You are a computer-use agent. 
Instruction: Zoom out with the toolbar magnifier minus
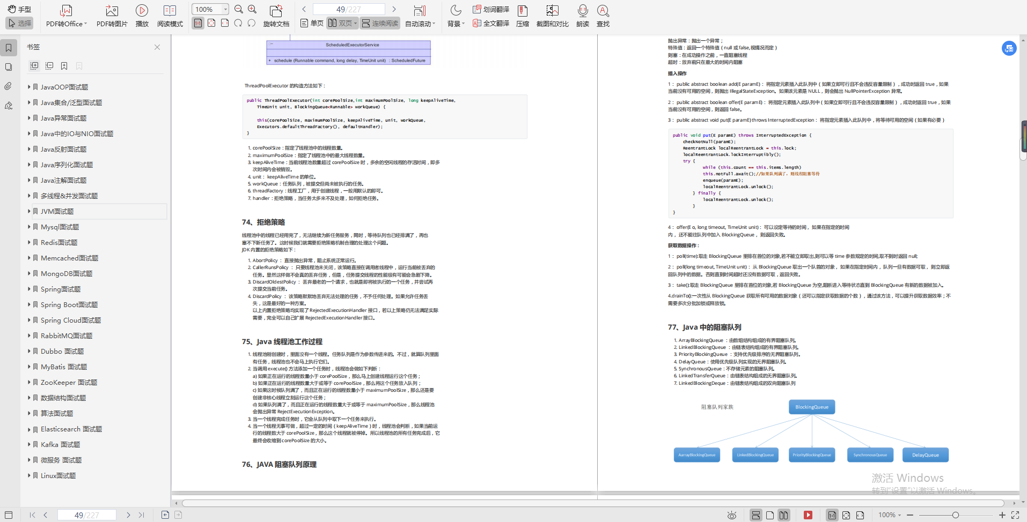(239, 9)
